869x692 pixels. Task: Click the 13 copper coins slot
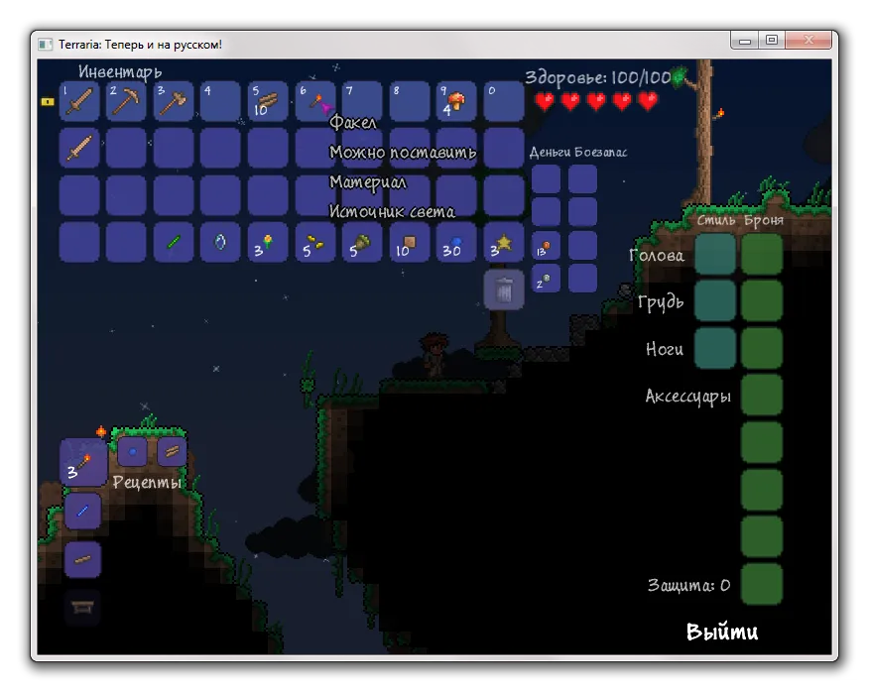546,246
